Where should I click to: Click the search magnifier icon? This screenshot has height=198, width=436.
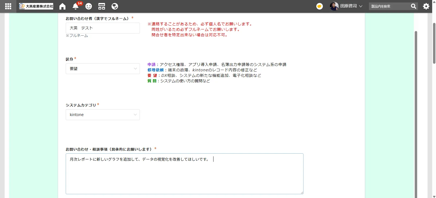point(413,6)
